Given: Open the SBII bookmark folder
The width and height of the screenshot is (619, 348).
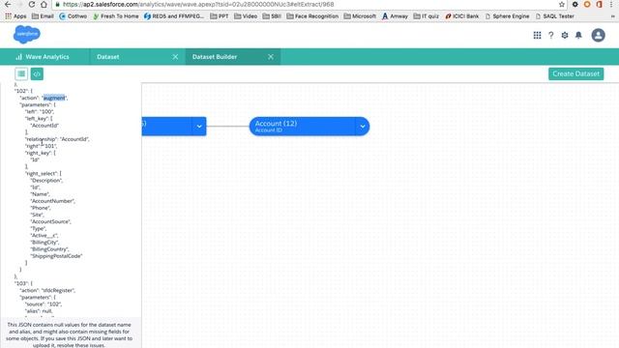Looking at the screenshot, I should coord(272,16).
